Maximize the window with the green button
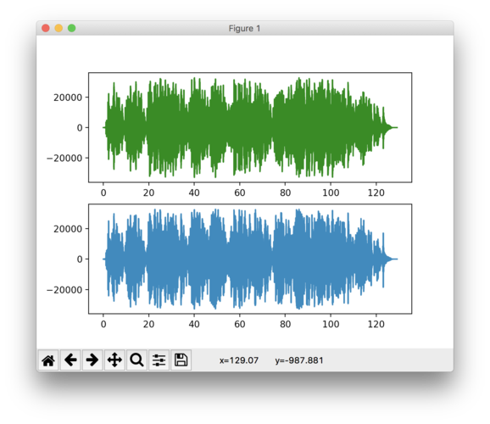The height and width of the screenshot is (424, 490). point(71,28)
